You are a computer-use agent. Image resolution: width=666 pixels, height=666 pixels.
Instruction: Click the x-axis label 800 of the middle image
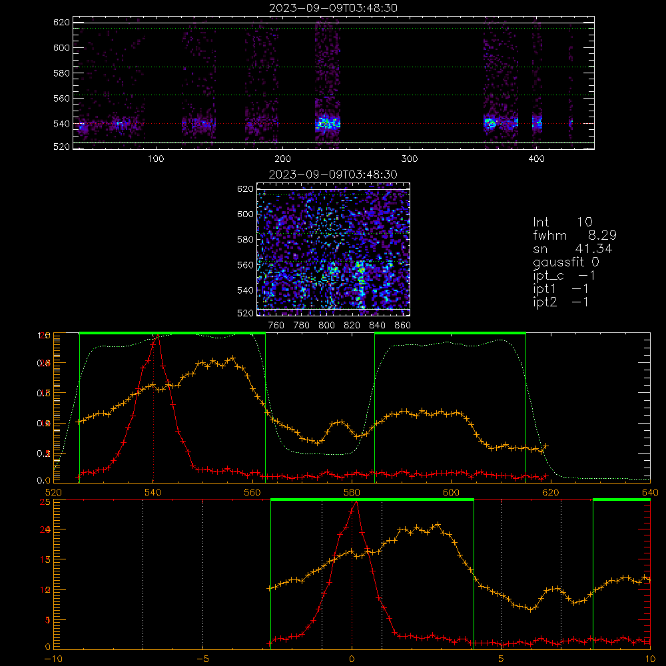tap(326, 325)
